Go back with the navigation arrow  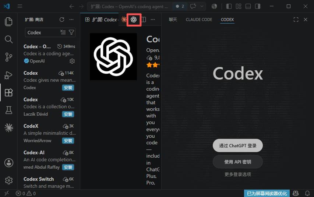[72, 6]
